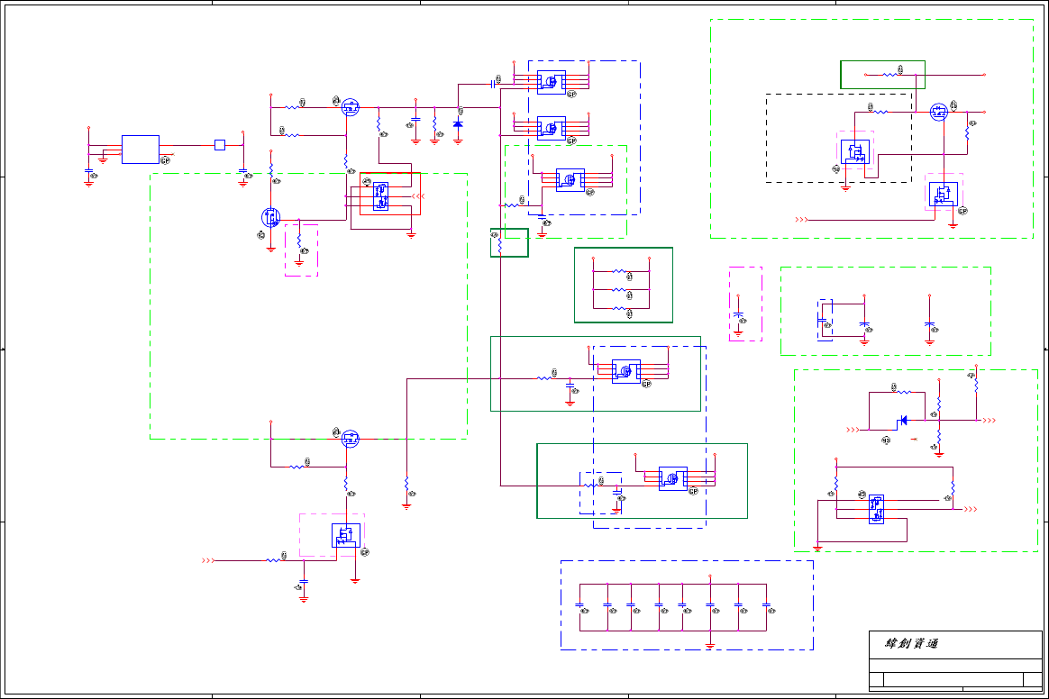1049x699 pixels.
Task: Select the circular MOSFET symbol at top center
Action: [350, 107]
